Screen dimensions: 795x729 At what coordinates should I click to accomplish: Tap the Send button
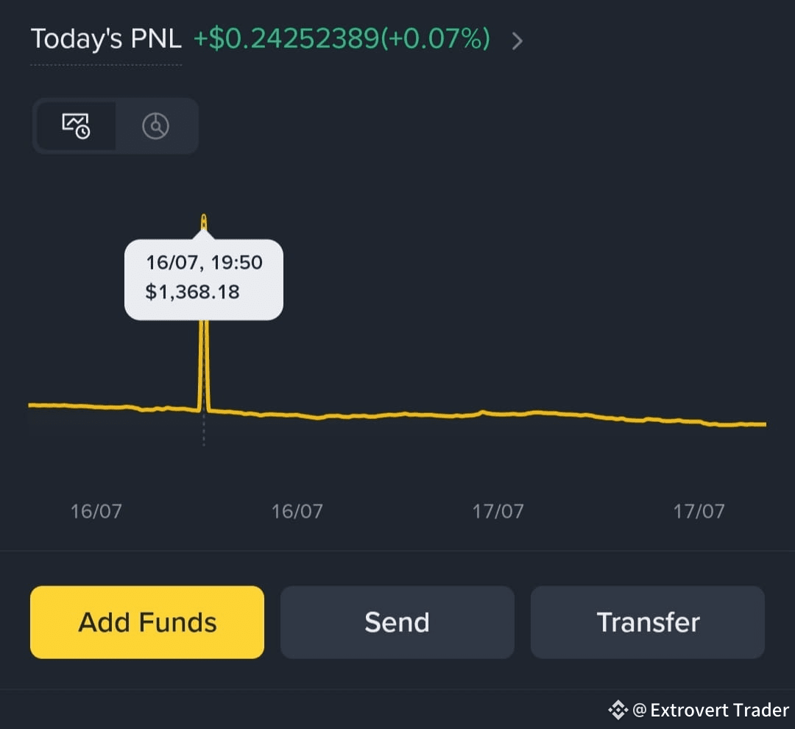397,622
